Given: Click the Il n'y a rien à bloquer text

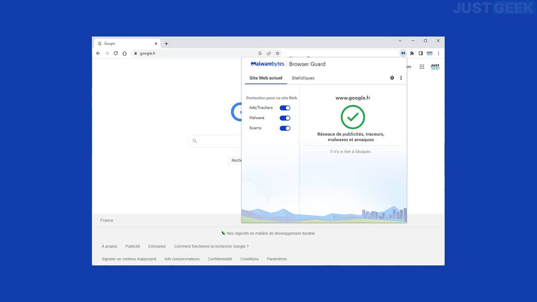Looking at the screenshot, I should click(351, 151).
